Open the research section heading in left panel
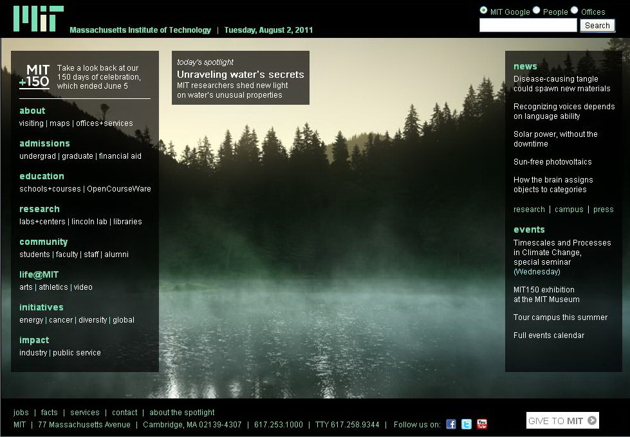 [39, 209]
